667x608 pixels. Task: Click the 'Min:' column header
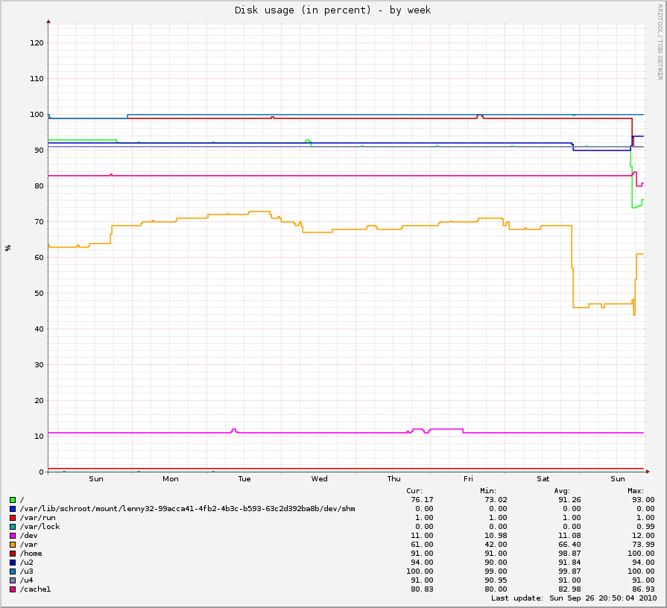click(x=488, y=491)
